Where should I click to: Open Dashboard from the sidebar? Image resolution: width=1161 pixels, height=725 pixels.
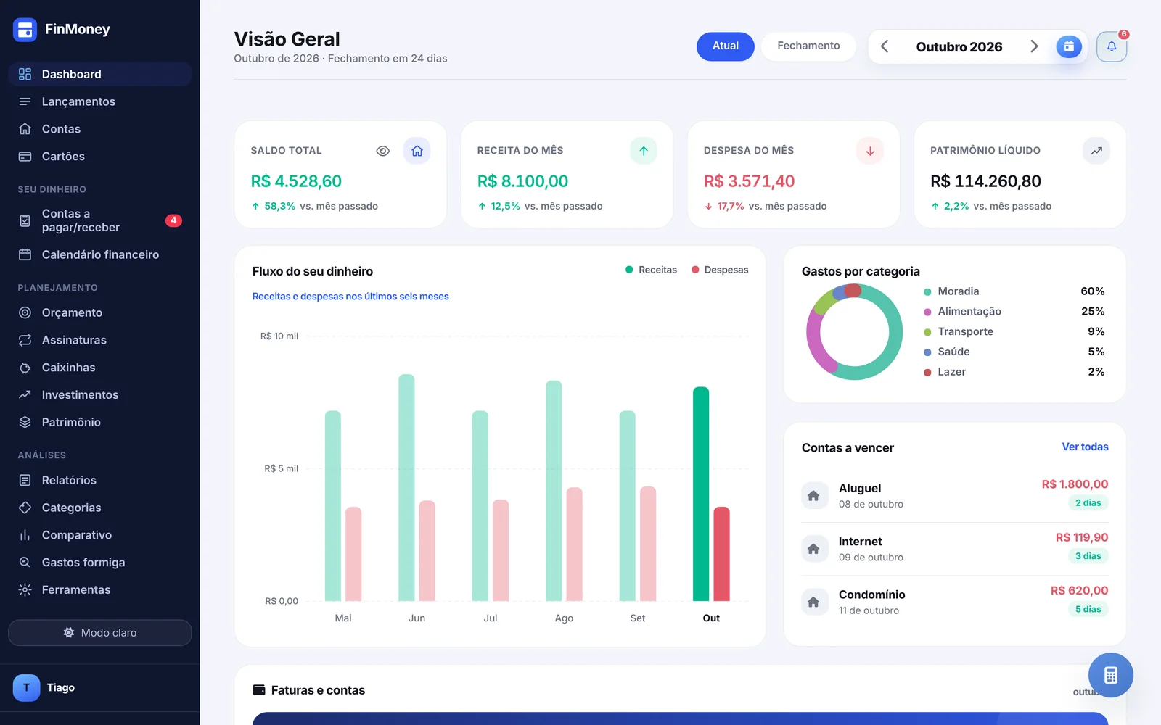click(x=100, y=74)
